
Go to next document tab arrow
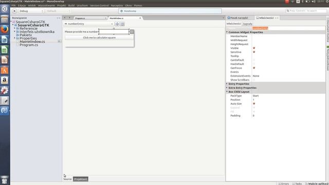[x=69, y=18]
